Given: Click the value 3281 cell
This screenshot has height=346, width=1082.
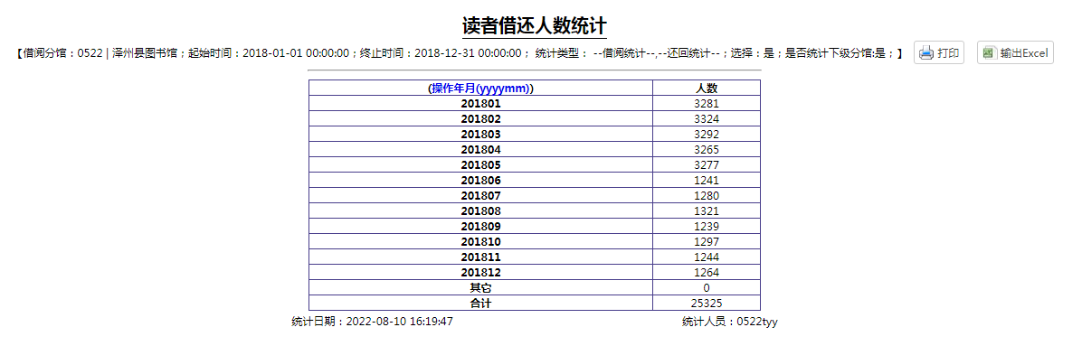Looking at the screenshot, I should (707, 103).
